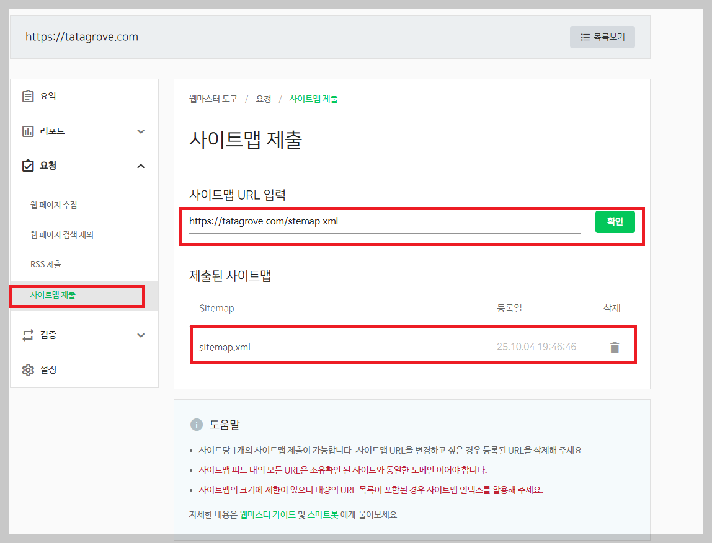Expand the 리포트 section chevron
Image resolution: width=712 pixels, height=543 pixels.
141,131
